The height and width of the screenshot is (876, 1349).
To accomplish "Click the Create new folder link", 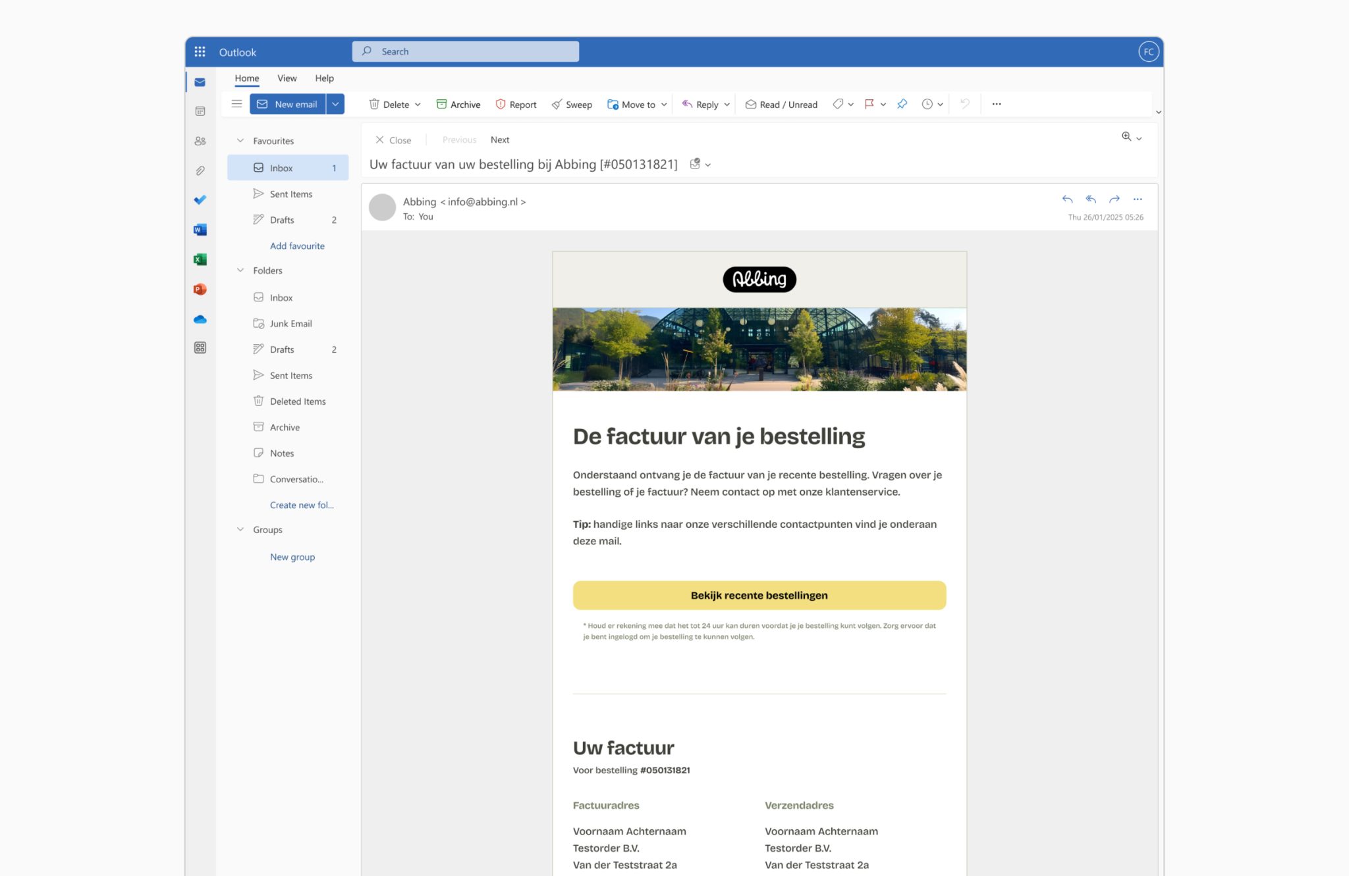I will click(302, 505).
